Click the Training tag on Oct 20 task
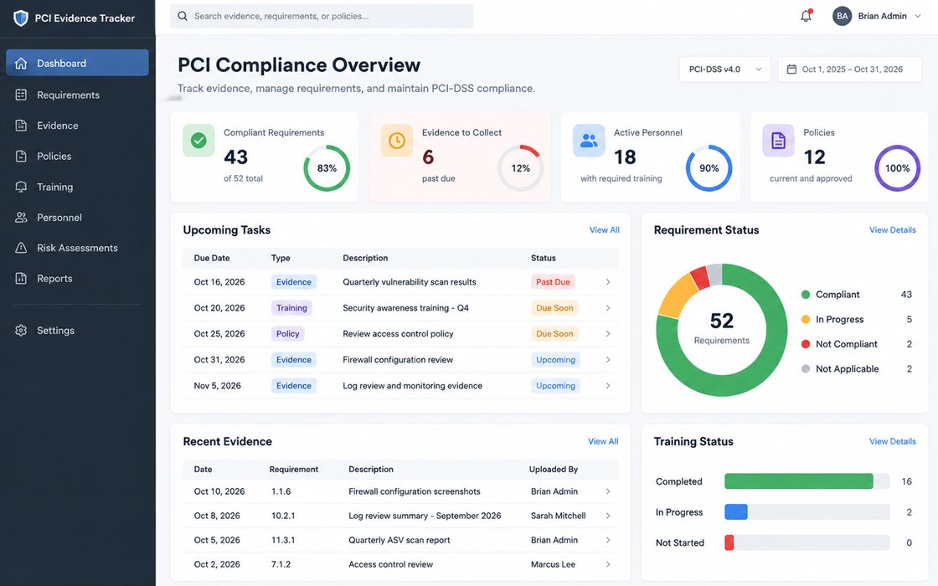The height and width of the screenshot is (586, 938). click(291, 308)
